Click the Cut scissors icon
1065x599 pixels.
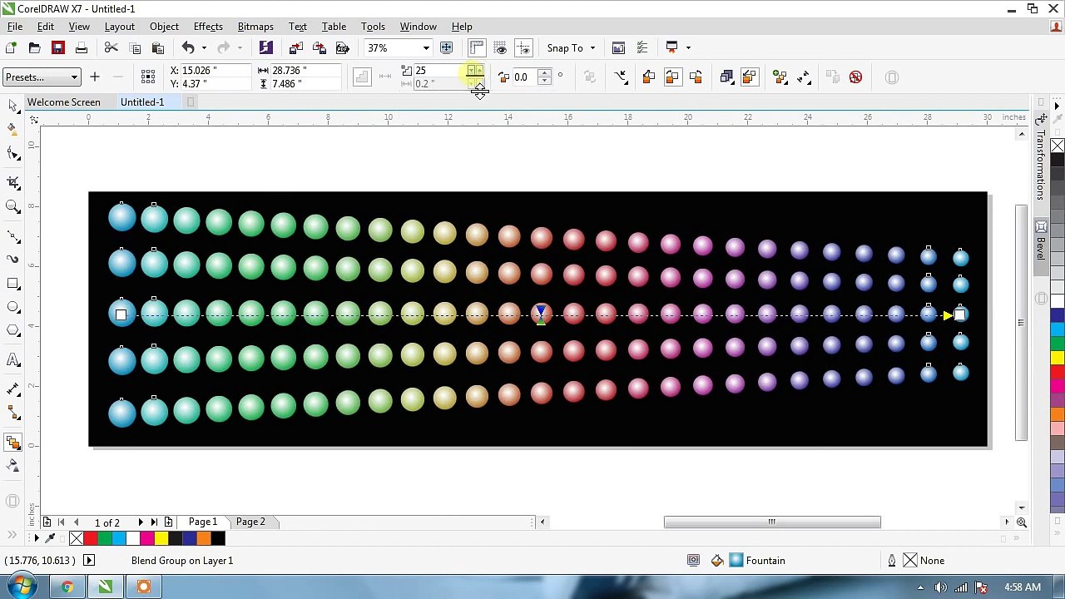click(x=111, y=47)
